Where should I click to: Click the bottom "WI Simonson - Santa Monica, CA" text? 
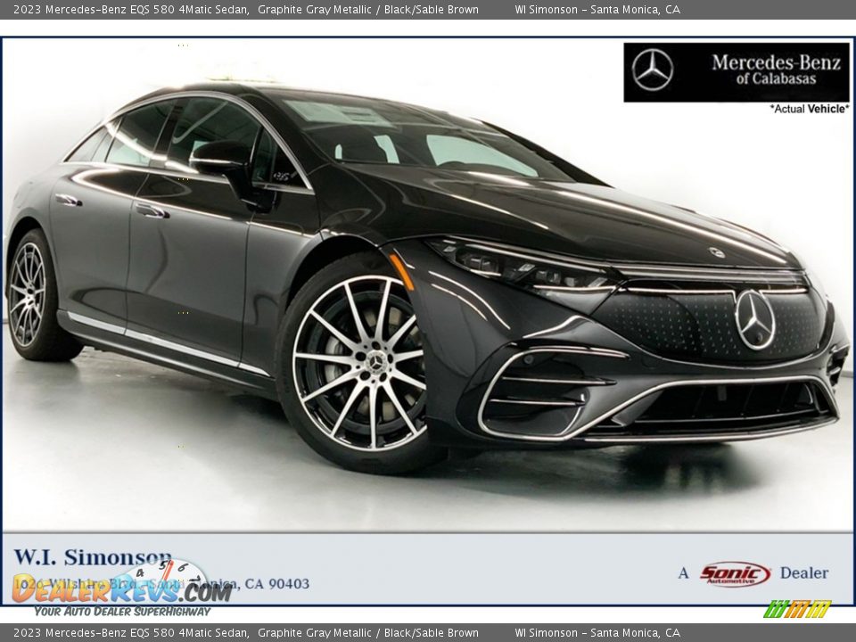(597, 633)
